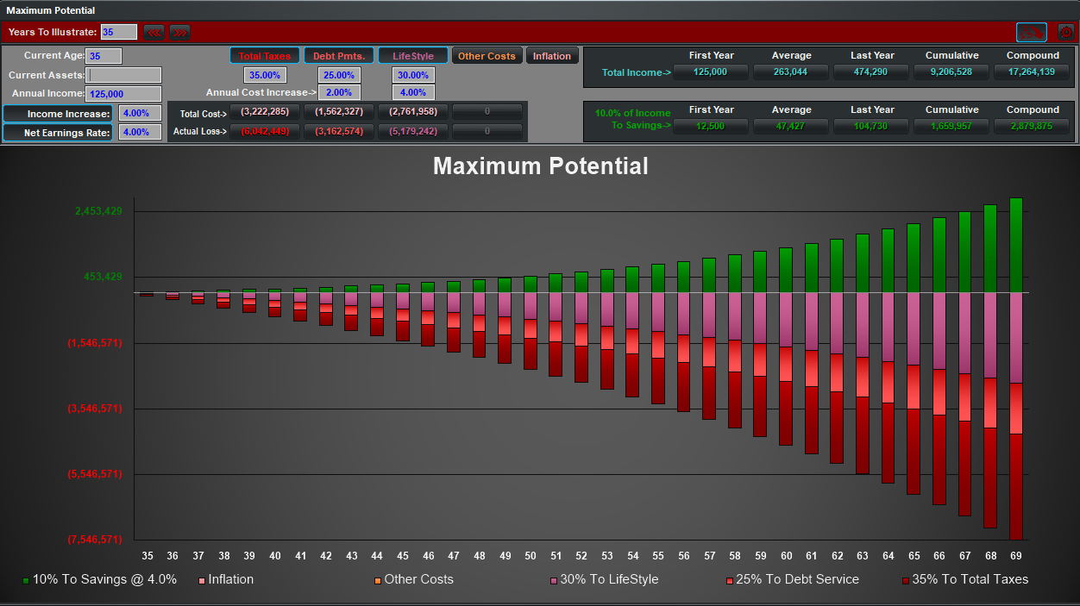The image size is (1080, 606).
Task: Open the numbered 1-2-3 arrow tool
Action: click(1031, 32)
